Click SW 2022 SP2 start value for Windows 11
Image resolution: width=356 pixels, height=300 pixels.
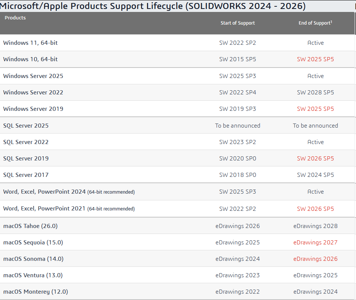[237, 43]
